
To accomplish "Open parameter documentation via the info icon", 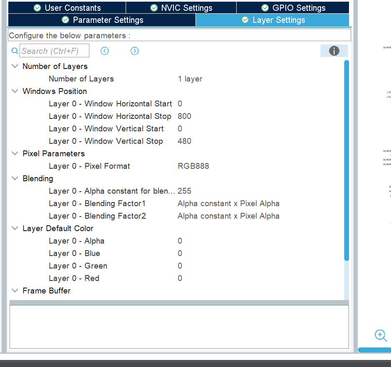I will 334,50.
